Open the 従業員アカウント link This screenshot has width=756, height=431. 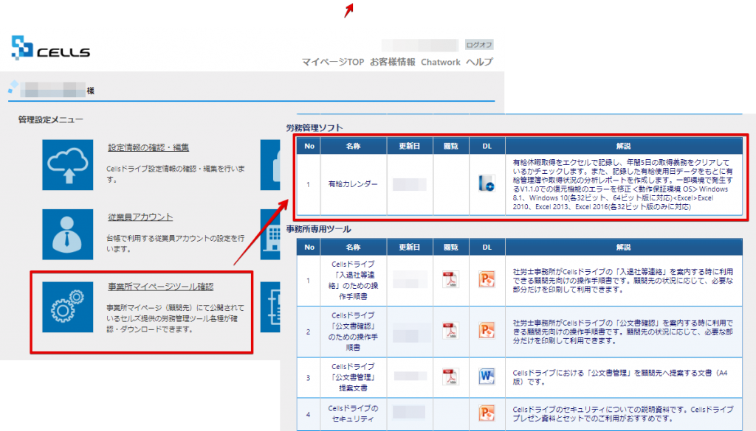tap(140, 217)
